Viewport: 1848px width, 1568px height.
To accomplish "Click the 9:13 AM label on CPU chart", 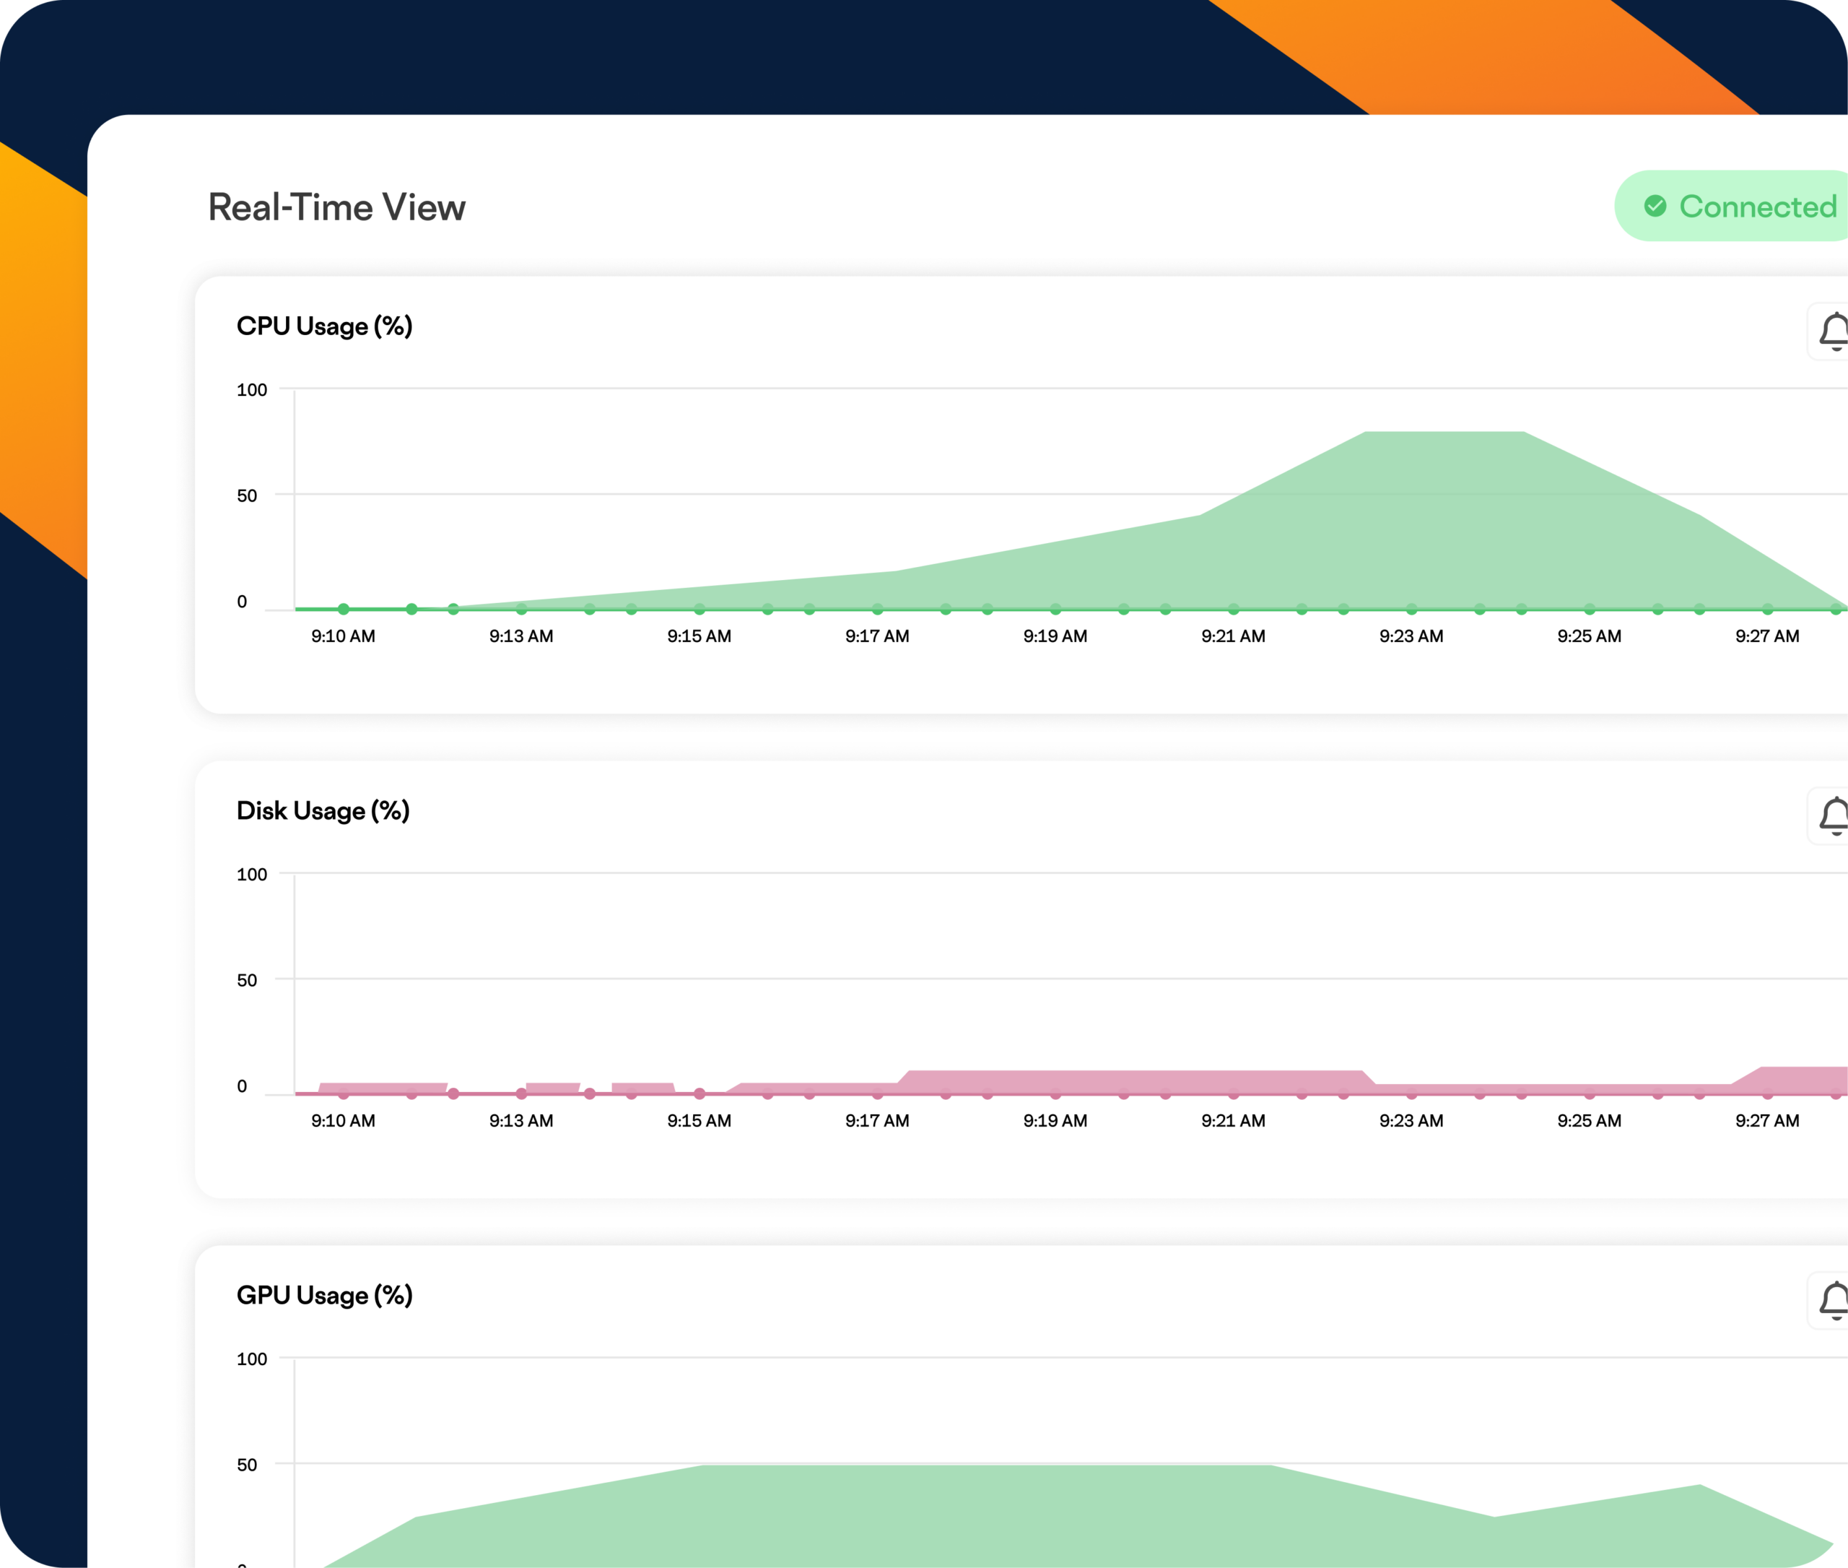I will (x=520, y=636).
